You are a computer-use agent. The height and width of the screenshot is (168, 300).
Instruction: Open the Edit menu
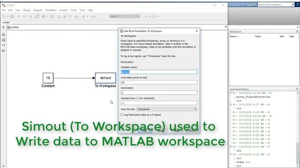(10, 10)
